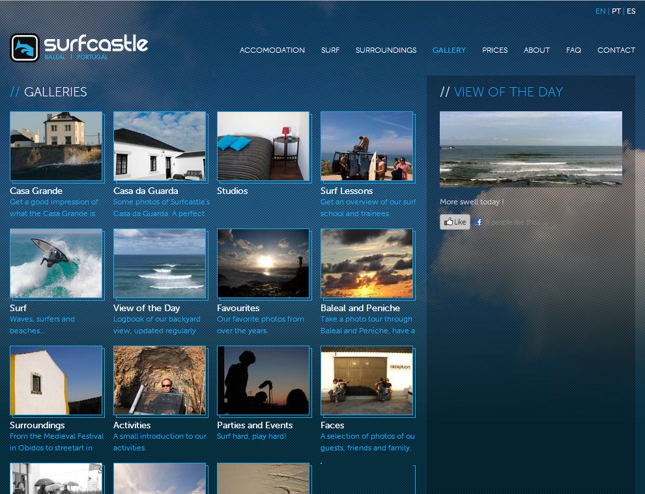Click 'Get an overview of our surf' description

(368, 202)
